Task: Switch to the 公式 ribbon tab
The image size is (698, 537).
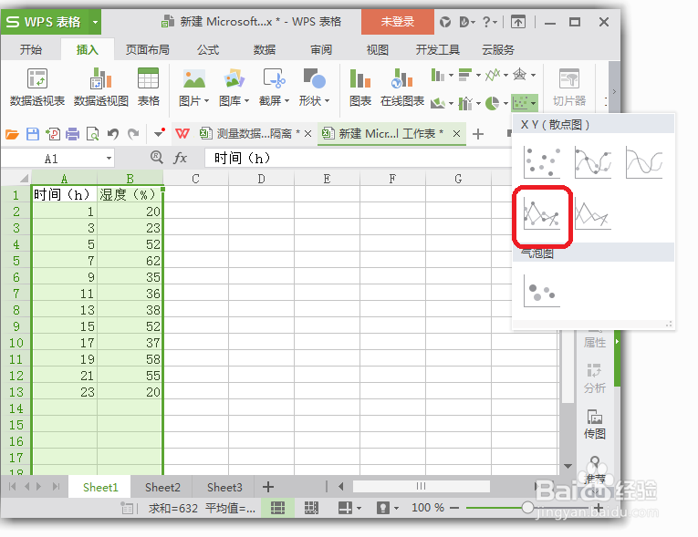Action: pos(208,50)
